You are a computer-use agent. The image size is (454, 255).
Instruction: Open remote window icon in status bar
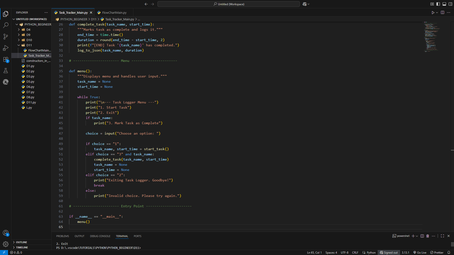pyautogui.click(x=3, y=252)
